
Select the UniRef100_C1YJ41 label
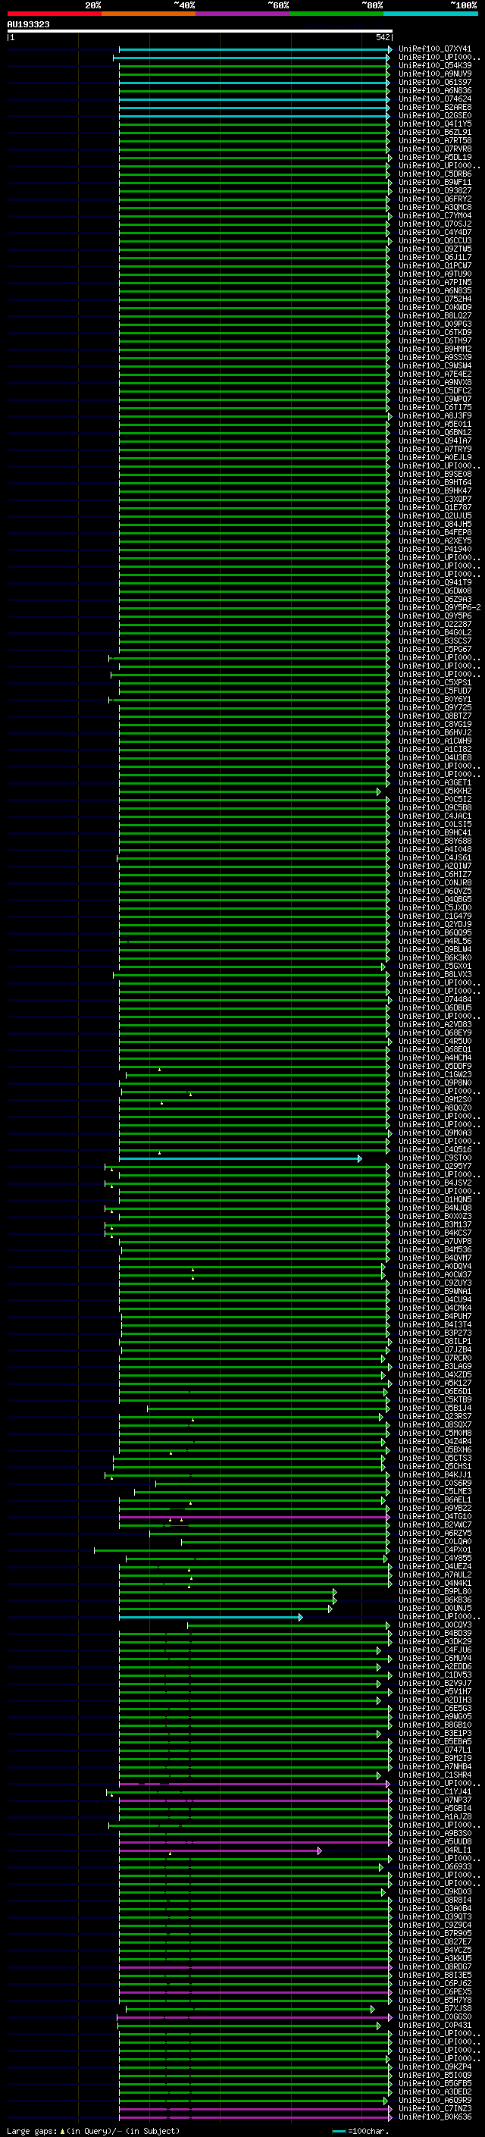435,1792
